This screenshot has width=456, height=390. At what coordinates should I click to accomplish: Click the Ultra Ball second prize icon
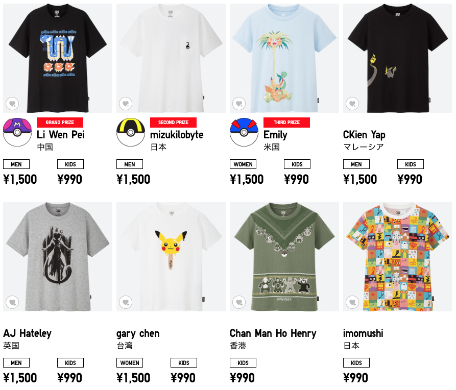pyautogui.click(x=131, y=132)
